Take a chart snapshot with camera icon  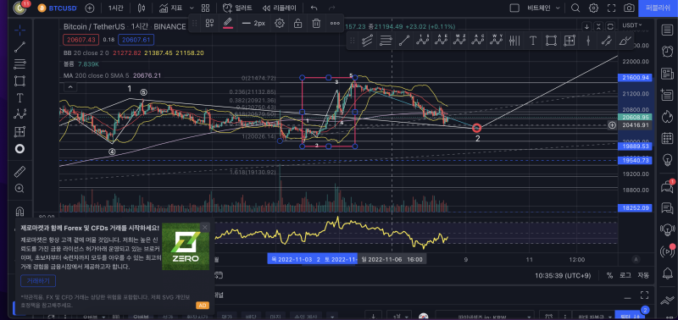click(629, 8)
